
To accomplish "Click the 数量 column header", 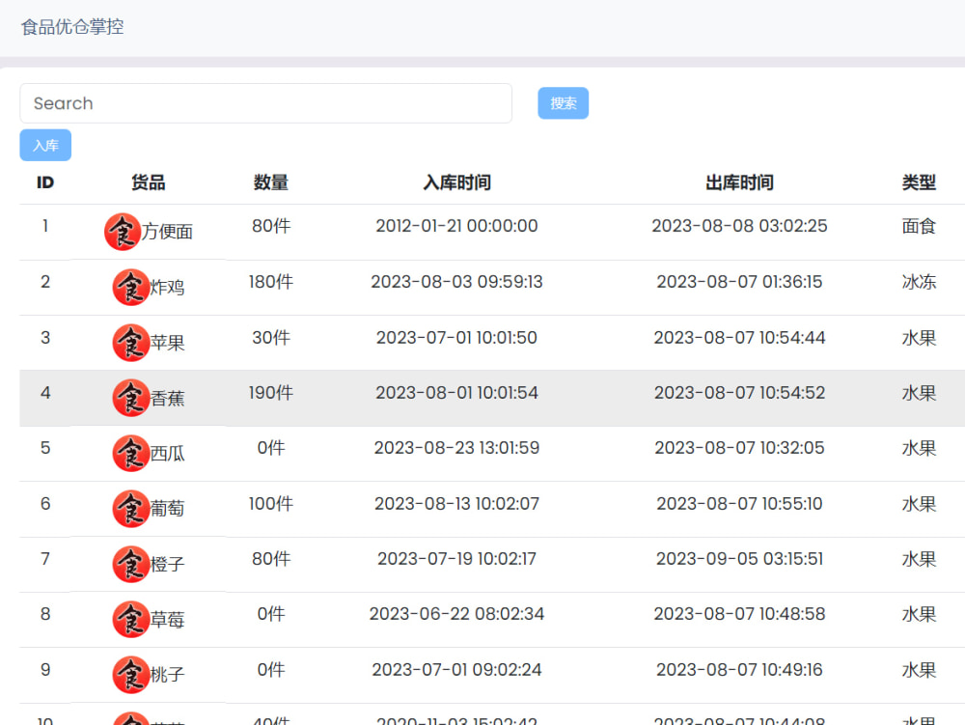I will (271, 182).
